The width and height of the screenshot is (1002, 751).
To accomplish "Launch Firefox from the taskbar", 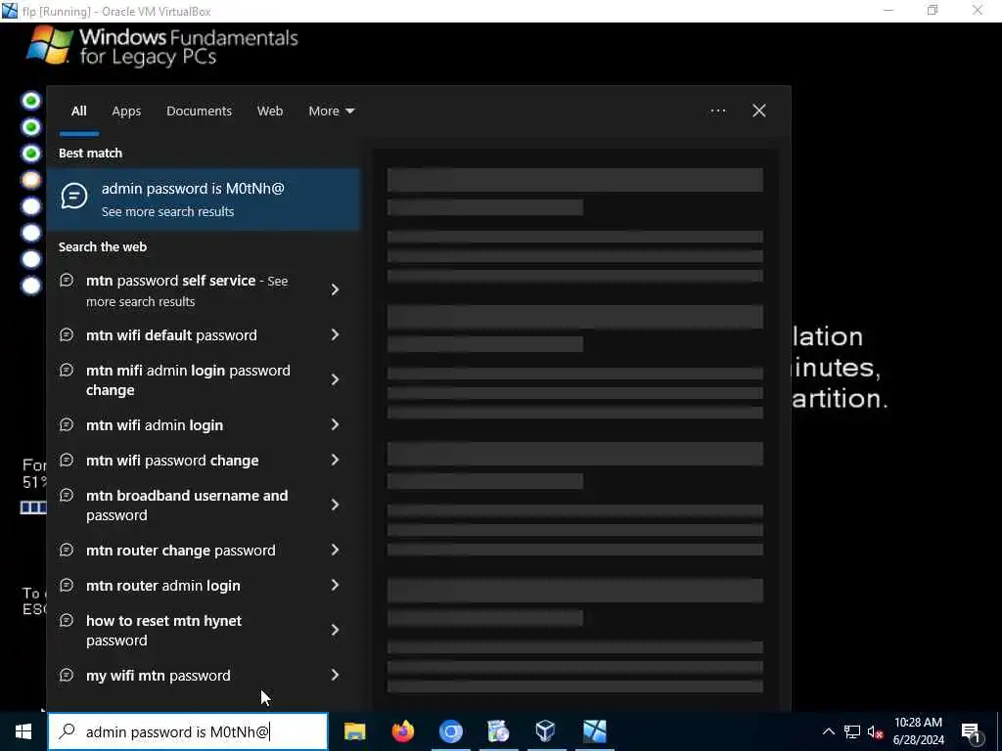I will click(x=402, y=731).
